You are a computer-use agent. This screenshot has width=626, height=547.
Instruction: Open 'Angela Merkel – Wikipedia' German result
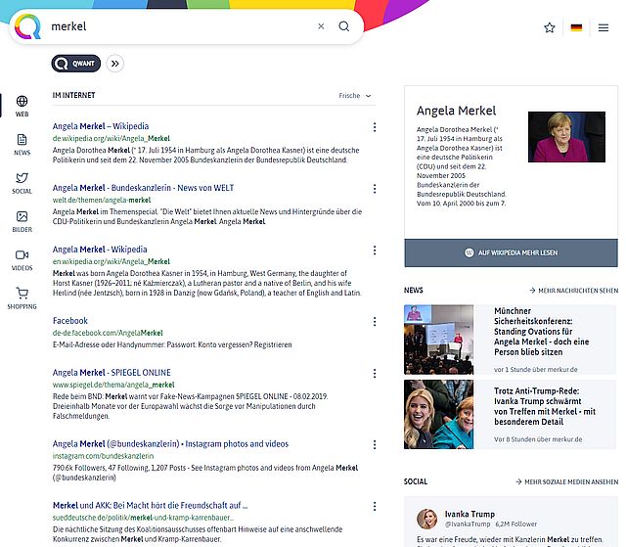[x=101, y=126]
